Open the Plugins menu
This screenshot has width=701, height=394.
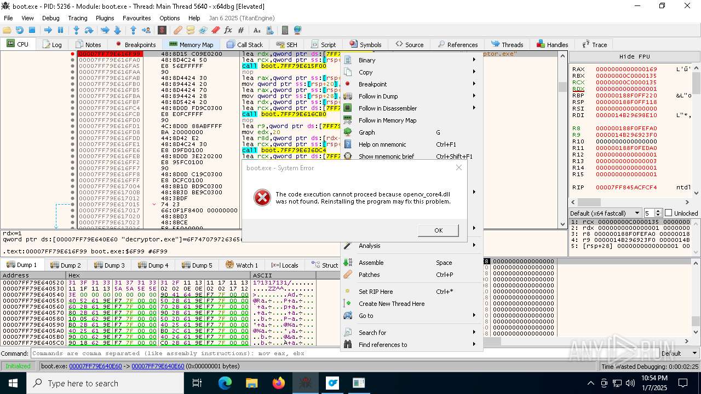(x=105, y=18)
